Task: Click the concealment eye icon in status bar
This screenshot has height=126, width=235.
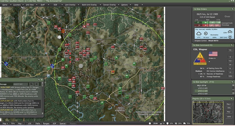Action: 176,124
